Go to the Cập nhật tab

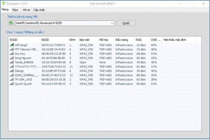(38, 9)
